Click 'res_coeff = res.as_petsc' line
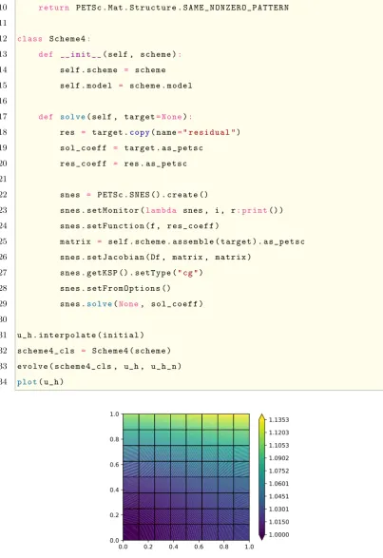The image size is (383, 558). (x=124, y=164)
